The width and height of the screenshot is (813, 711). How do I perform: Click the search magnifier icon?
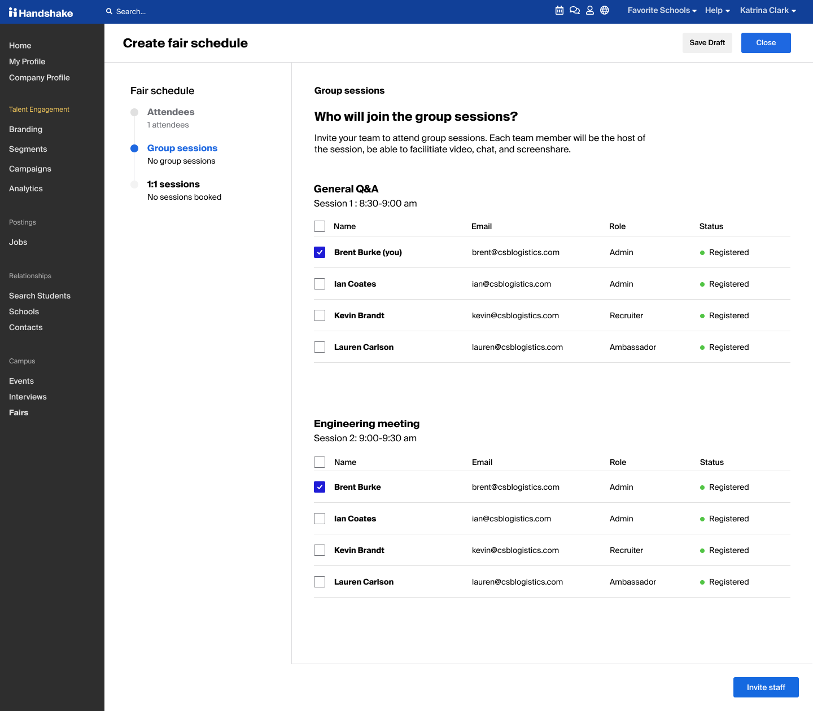pyautogui.click(x=110, y=11)
